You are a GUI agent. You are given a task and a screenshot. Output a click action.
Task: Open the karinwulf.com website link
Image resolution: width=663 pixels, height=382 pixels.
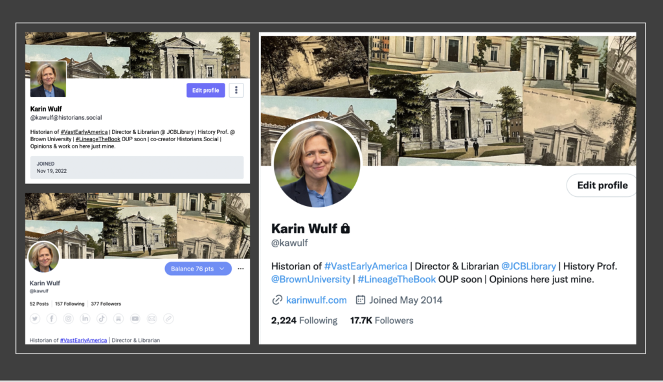(316, 300)
